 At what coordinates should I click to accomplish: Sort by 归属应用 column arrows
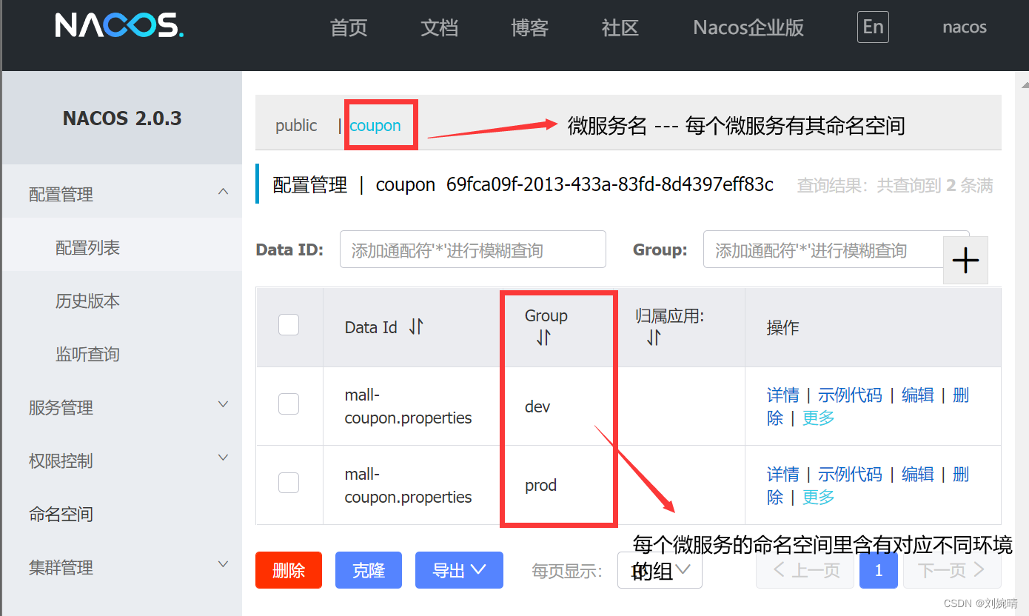pyautogui.click(x=654, y=338)
